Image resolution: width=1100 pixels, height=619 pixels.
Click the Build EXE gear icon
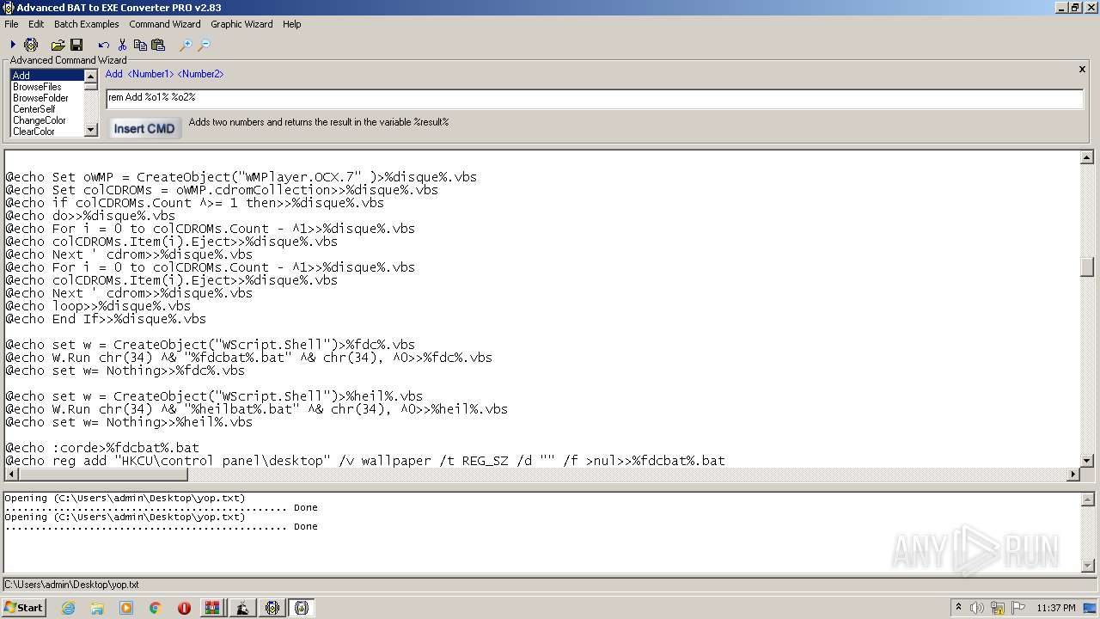(31, 45)
